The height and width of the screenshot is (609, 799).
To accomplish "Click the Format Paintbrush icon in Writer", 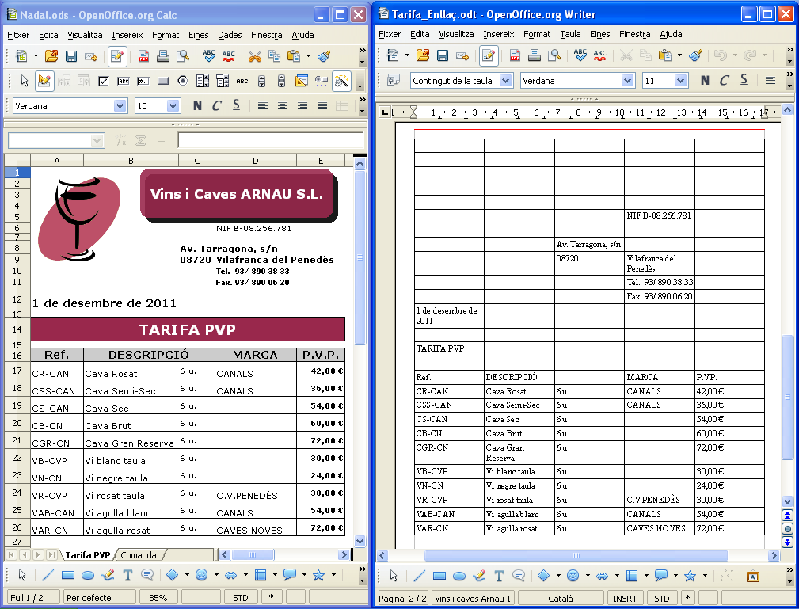I will point(695,55).
